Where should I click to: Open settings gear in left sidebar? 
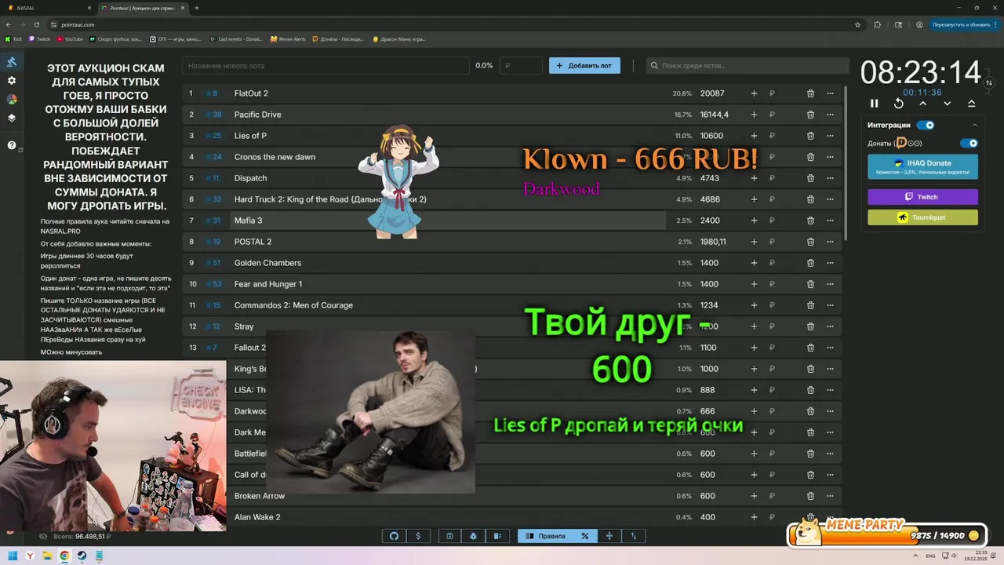(12, 81)
